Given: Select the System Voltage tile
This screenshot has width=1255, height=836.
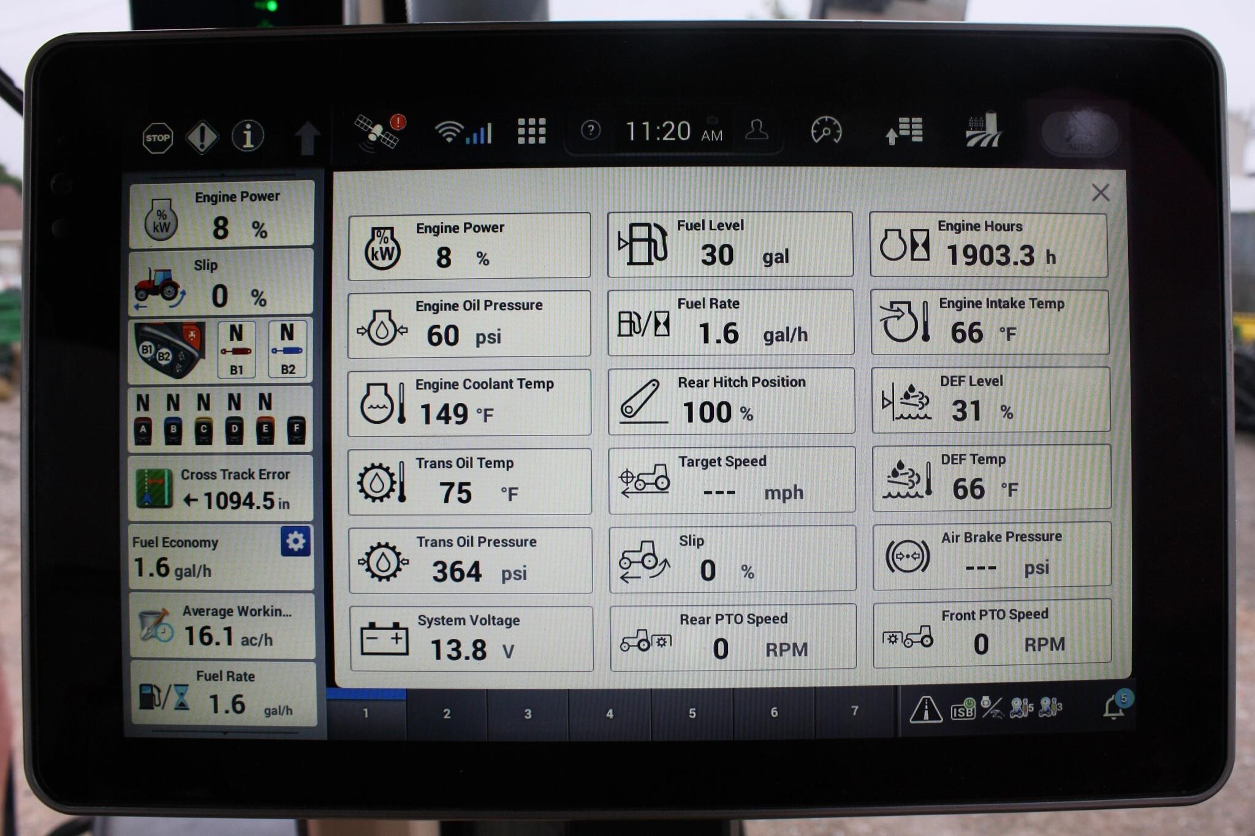Looking at the screenshot, I should coord(471,639).
